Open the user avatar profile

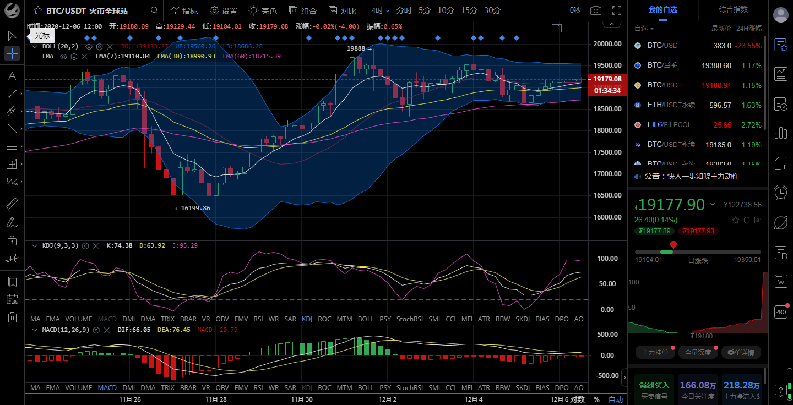pos(781,15)
